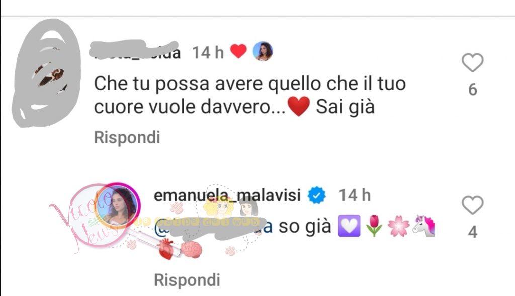
Task: Click the tulip emoji in the reply
Action: click(374, 226)
